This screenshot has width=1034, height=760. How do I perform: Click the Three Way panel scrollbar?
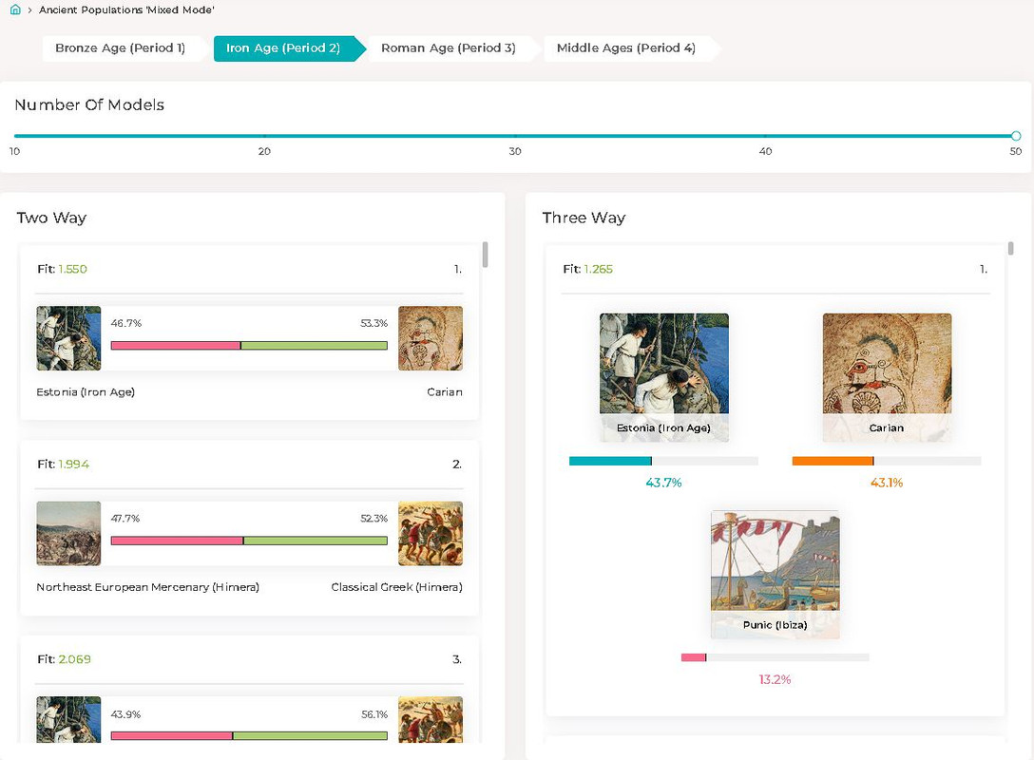pos(1010,249)
